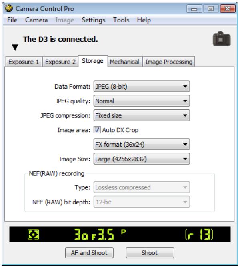Close the Camera Control Pro window
Image resolution: width=238 pixels, height=266 pixels.
[x=228, y=9]
